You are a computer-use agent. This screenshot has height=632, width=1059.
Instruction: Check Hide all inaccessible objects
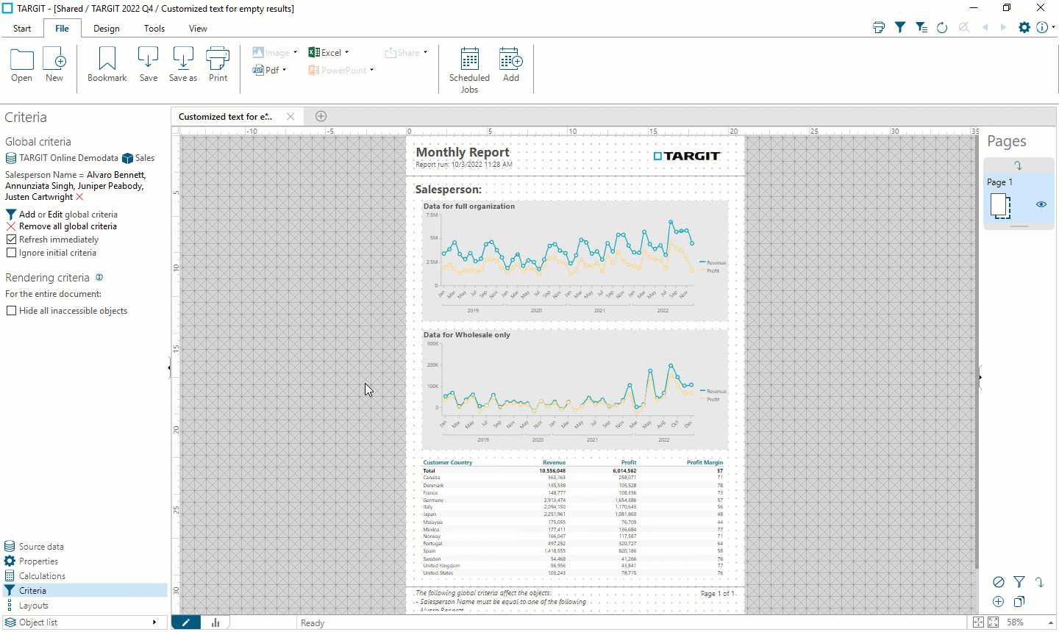pos(11,311)
